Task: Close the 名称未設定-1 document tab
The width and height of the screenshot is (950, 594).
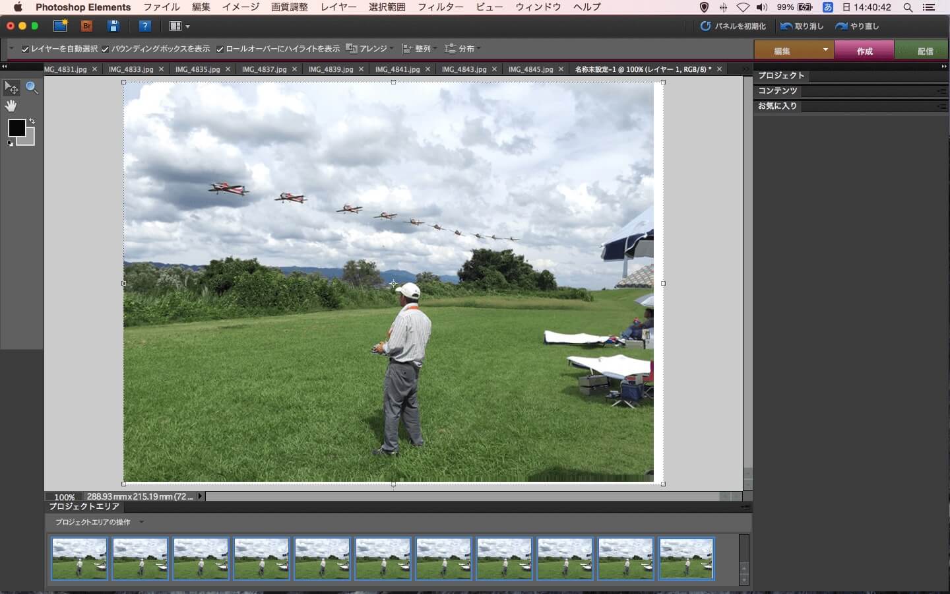Action: pos(719,69)
